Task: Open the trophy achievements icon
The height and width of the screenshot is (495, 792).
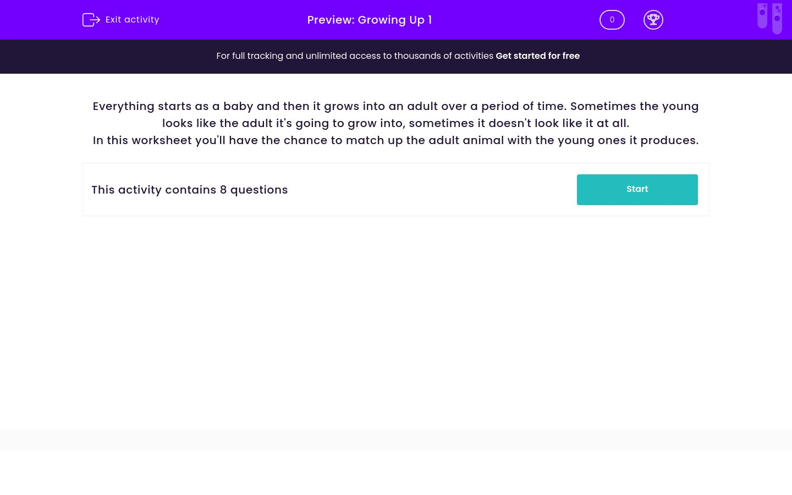Action: click(653, 20)
